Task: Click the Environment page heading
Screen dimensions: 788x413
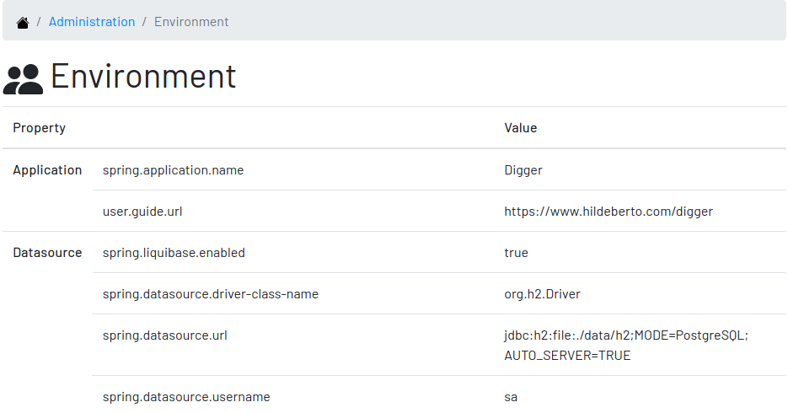Action: pos(143,77)
